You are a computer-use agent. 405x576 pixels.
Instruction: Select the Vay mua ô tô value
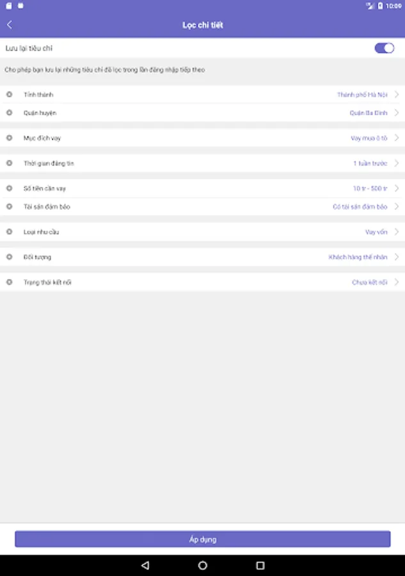pyautogui.click(x=369, y=138)
